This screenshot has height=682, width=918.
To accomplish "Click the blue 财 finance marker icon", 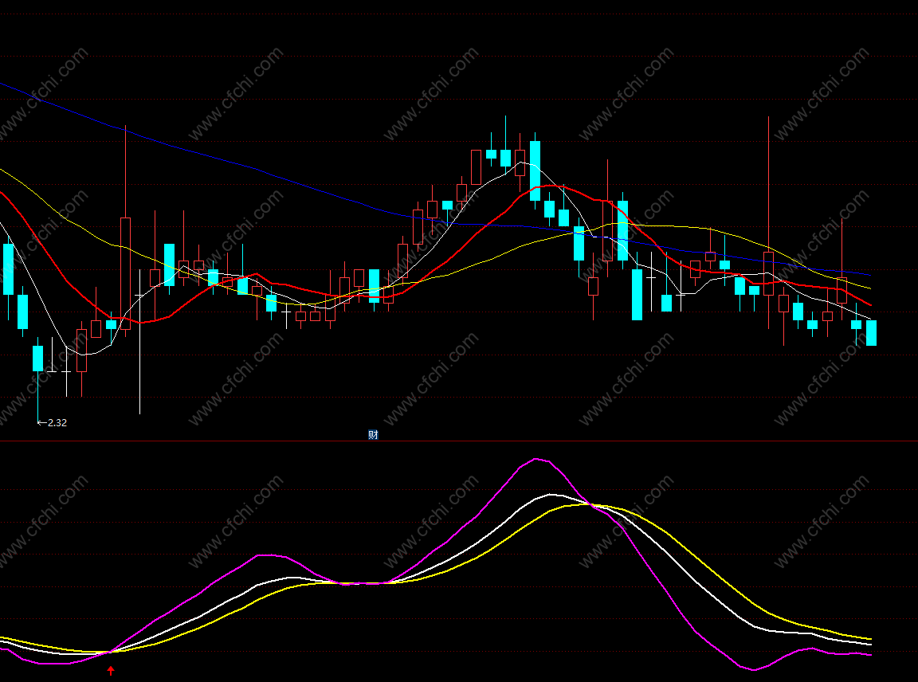I will [373, 434].
